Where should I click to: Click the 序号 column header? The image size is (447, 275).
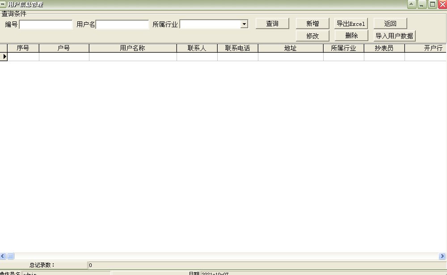(x=23, y=48)
